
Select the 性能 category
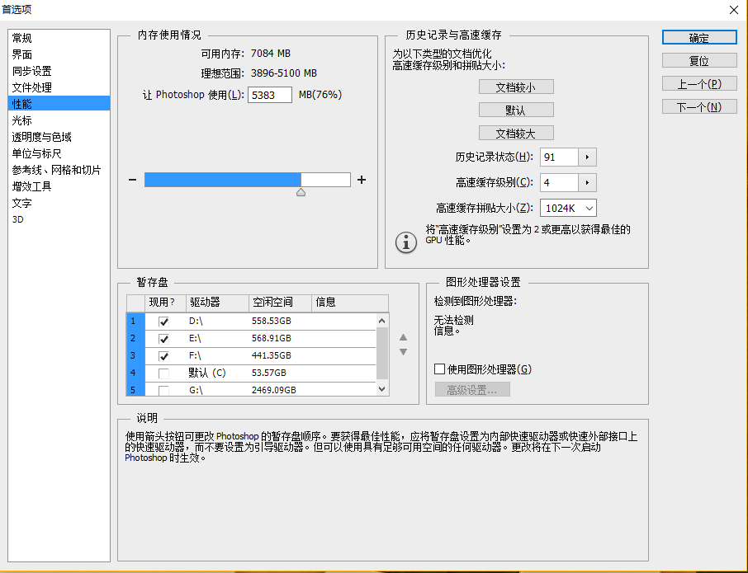pyautogui.click(x=59, y=103)
